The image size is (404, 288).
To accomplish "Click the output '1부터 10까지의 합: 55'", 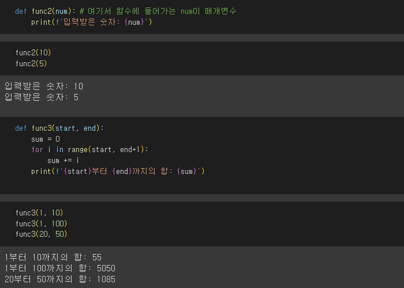I will [53, 257].
